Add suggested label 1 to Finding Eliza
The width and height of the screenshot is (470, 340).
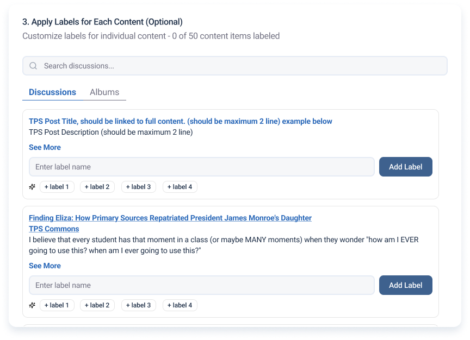pyautogui.click(x=57, y=305)
